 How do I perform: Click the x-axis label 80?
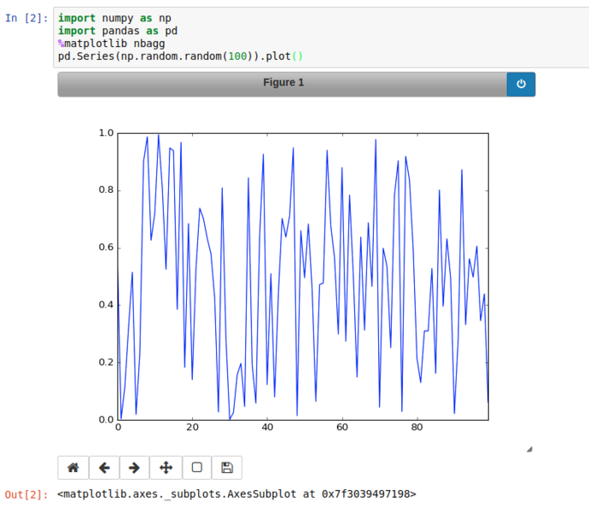point(417,427)
